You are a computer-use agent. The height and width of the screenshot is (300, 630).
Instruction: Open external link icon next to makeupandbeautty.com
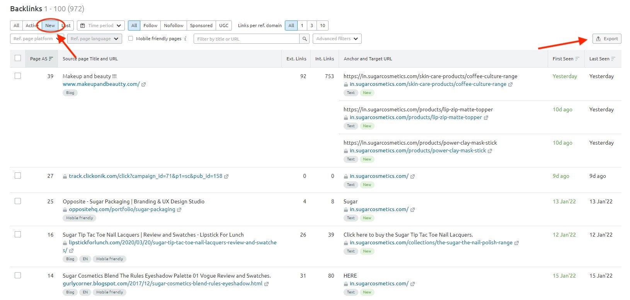click(x=143, y=84)
